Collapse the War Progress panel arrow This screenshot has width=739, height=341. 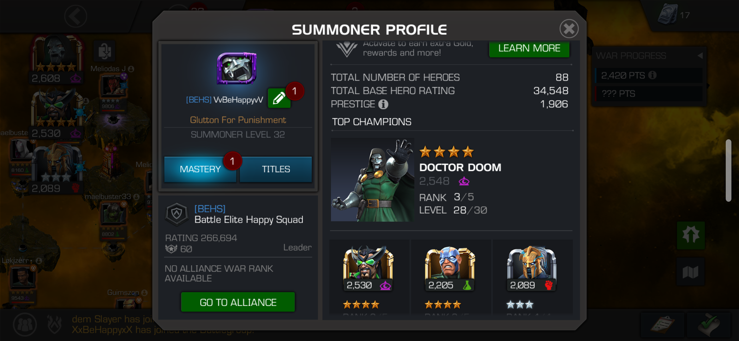pyautogui.click(x=700, y=56)
